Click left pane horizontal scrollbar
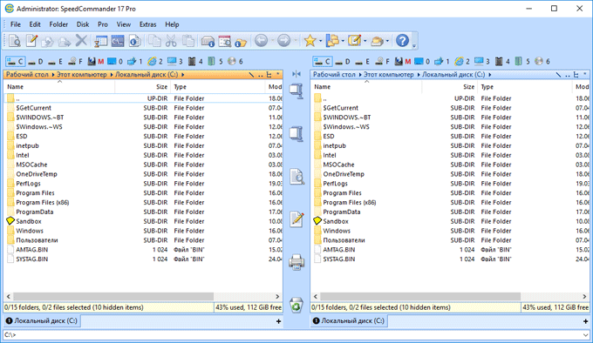593x343 pixels. pyautogui.click(x=113, y=297)
